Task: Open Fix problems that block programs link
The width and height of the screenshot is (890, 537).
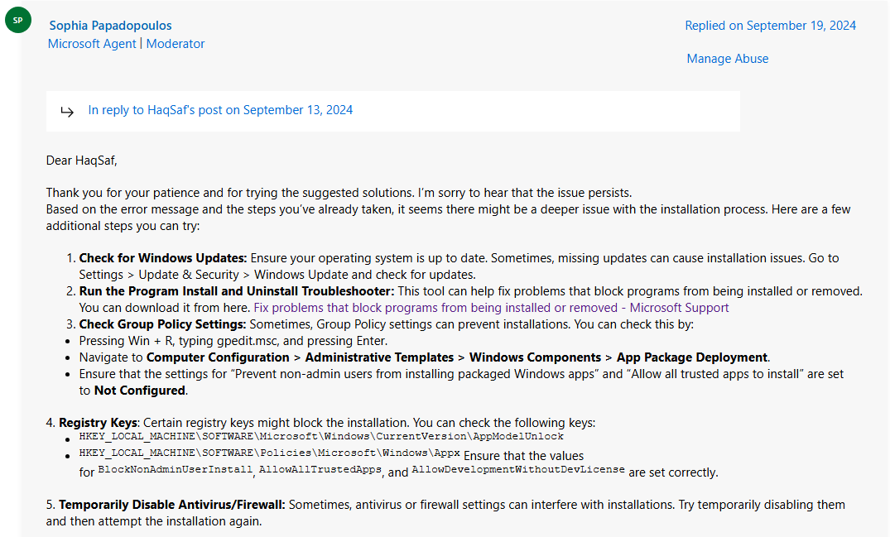Action: point(491,307)
